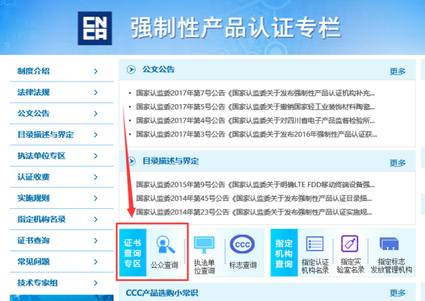Expand 常见问题 chevron
Image resolution: width=425 pixels, height=301 pixels.
click(x=96, y=261)
